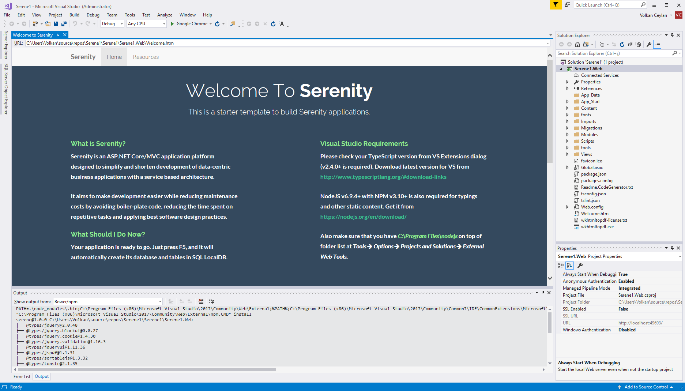
Task: Collapse the Serene1.Web project node
Action: coord(561,69)
